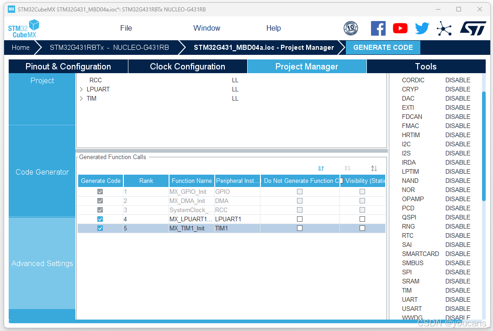Check Do Not Generate Function Call for TIM1
Image resolution: width=493 pixels, height=331 pixels.
coord(300,228)
